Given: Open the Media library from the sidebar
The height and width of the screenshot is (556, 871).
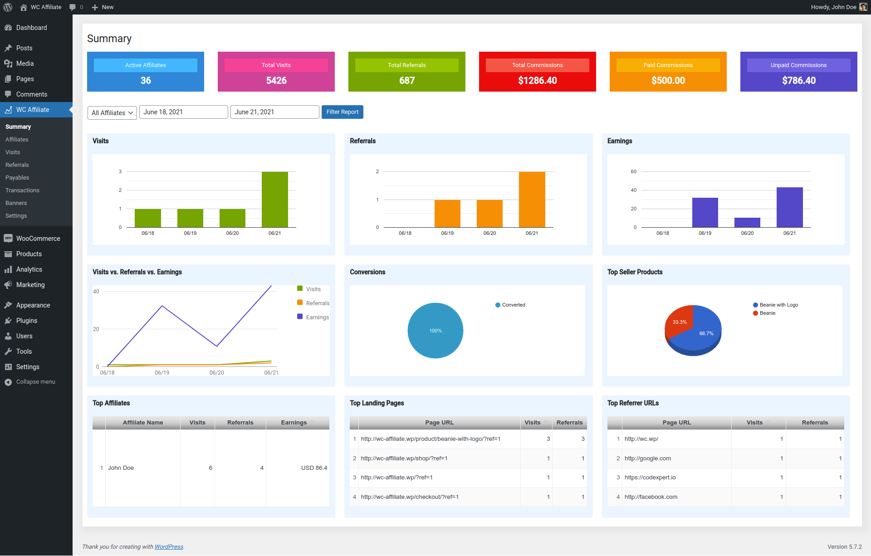Looking at the screenshot, I should [9, 63].
